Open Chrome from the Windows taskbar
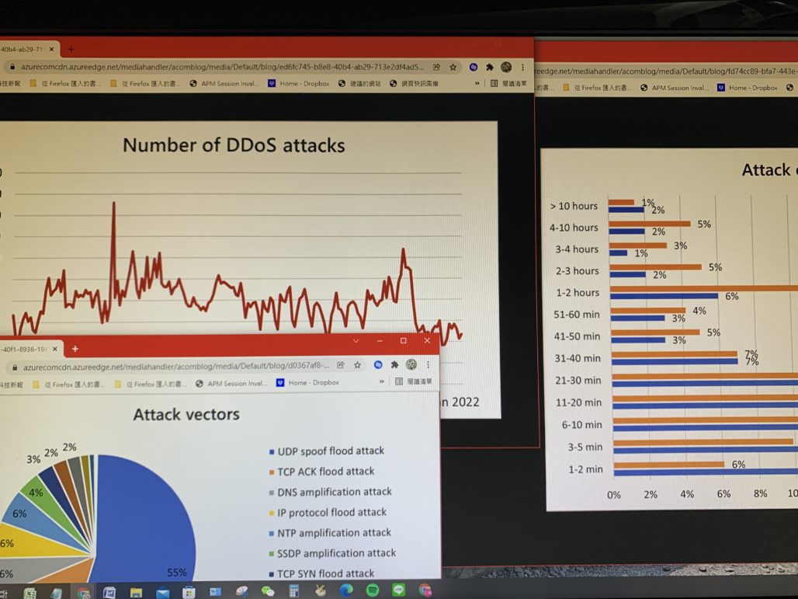Screen dimensions: 798x599 [85, 589]
